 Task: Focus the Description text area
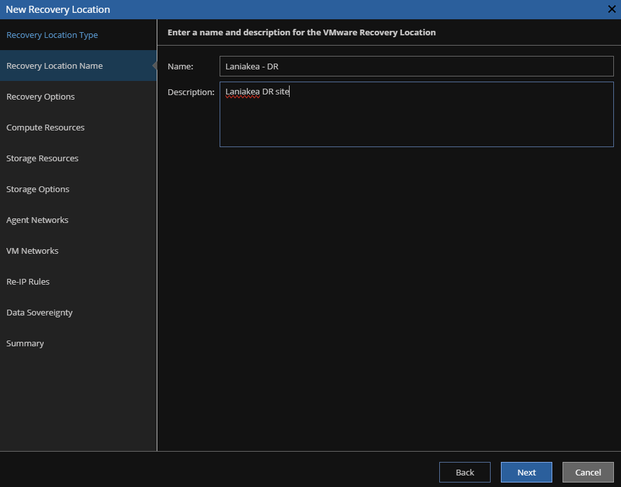[417, 114]
